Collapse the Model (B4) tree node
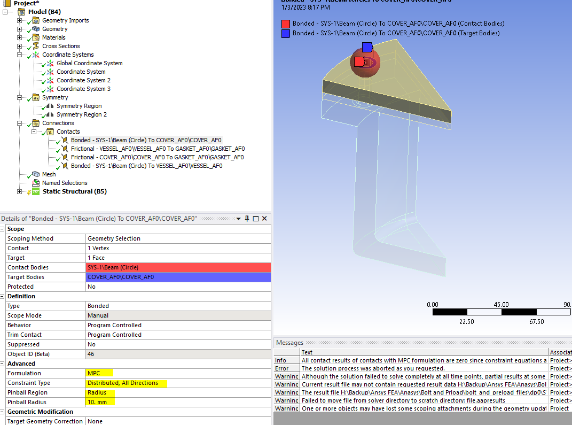 [5, 12]
